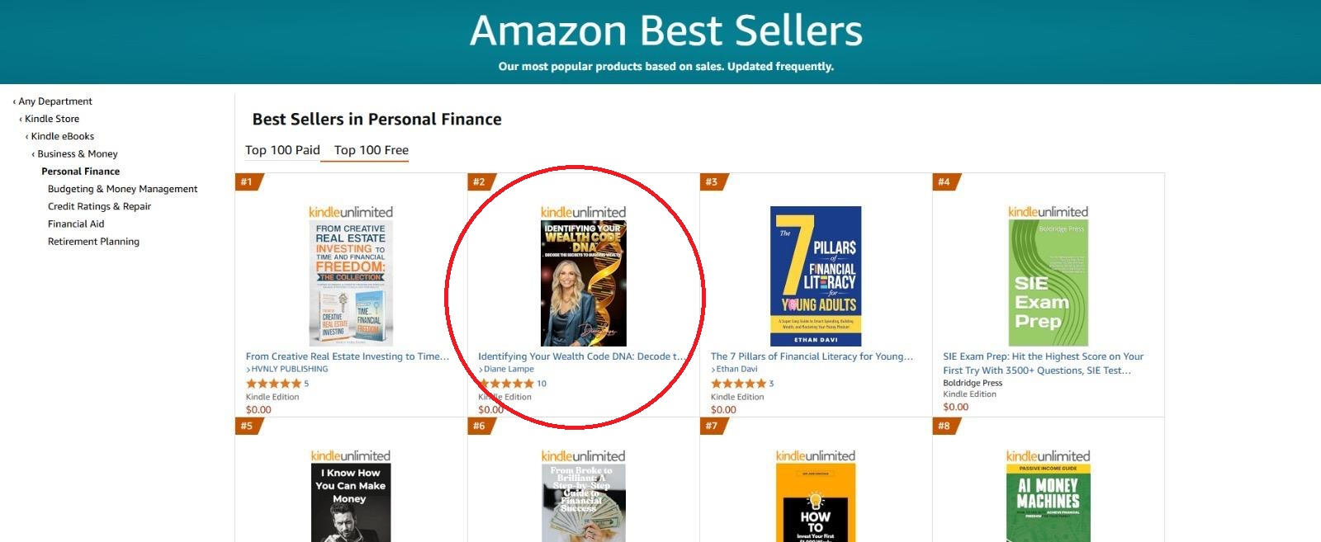The width and height of the screenshot is (1321, 542).
Task: Select Retirement Planning in the sidebar
Action: click(x=93, y=241)
